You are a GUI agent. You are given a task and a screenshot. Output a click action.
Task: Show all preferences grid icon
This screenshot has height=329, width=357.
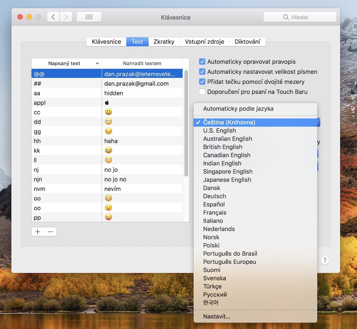point(89,17)
